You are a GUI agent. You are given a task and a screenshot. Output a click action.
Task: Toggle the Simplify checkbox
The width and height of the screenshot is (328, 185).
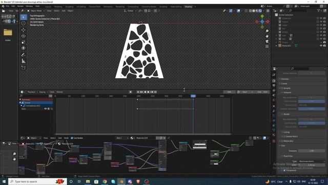pyautogui.click(x=282, y=88)
